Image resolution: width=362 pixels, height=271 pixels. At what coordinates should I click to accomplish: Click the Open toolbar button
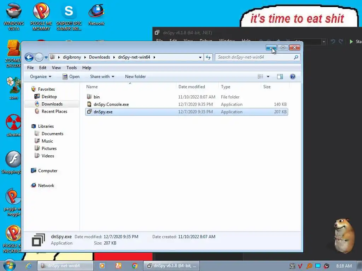(x=71, y=77)
